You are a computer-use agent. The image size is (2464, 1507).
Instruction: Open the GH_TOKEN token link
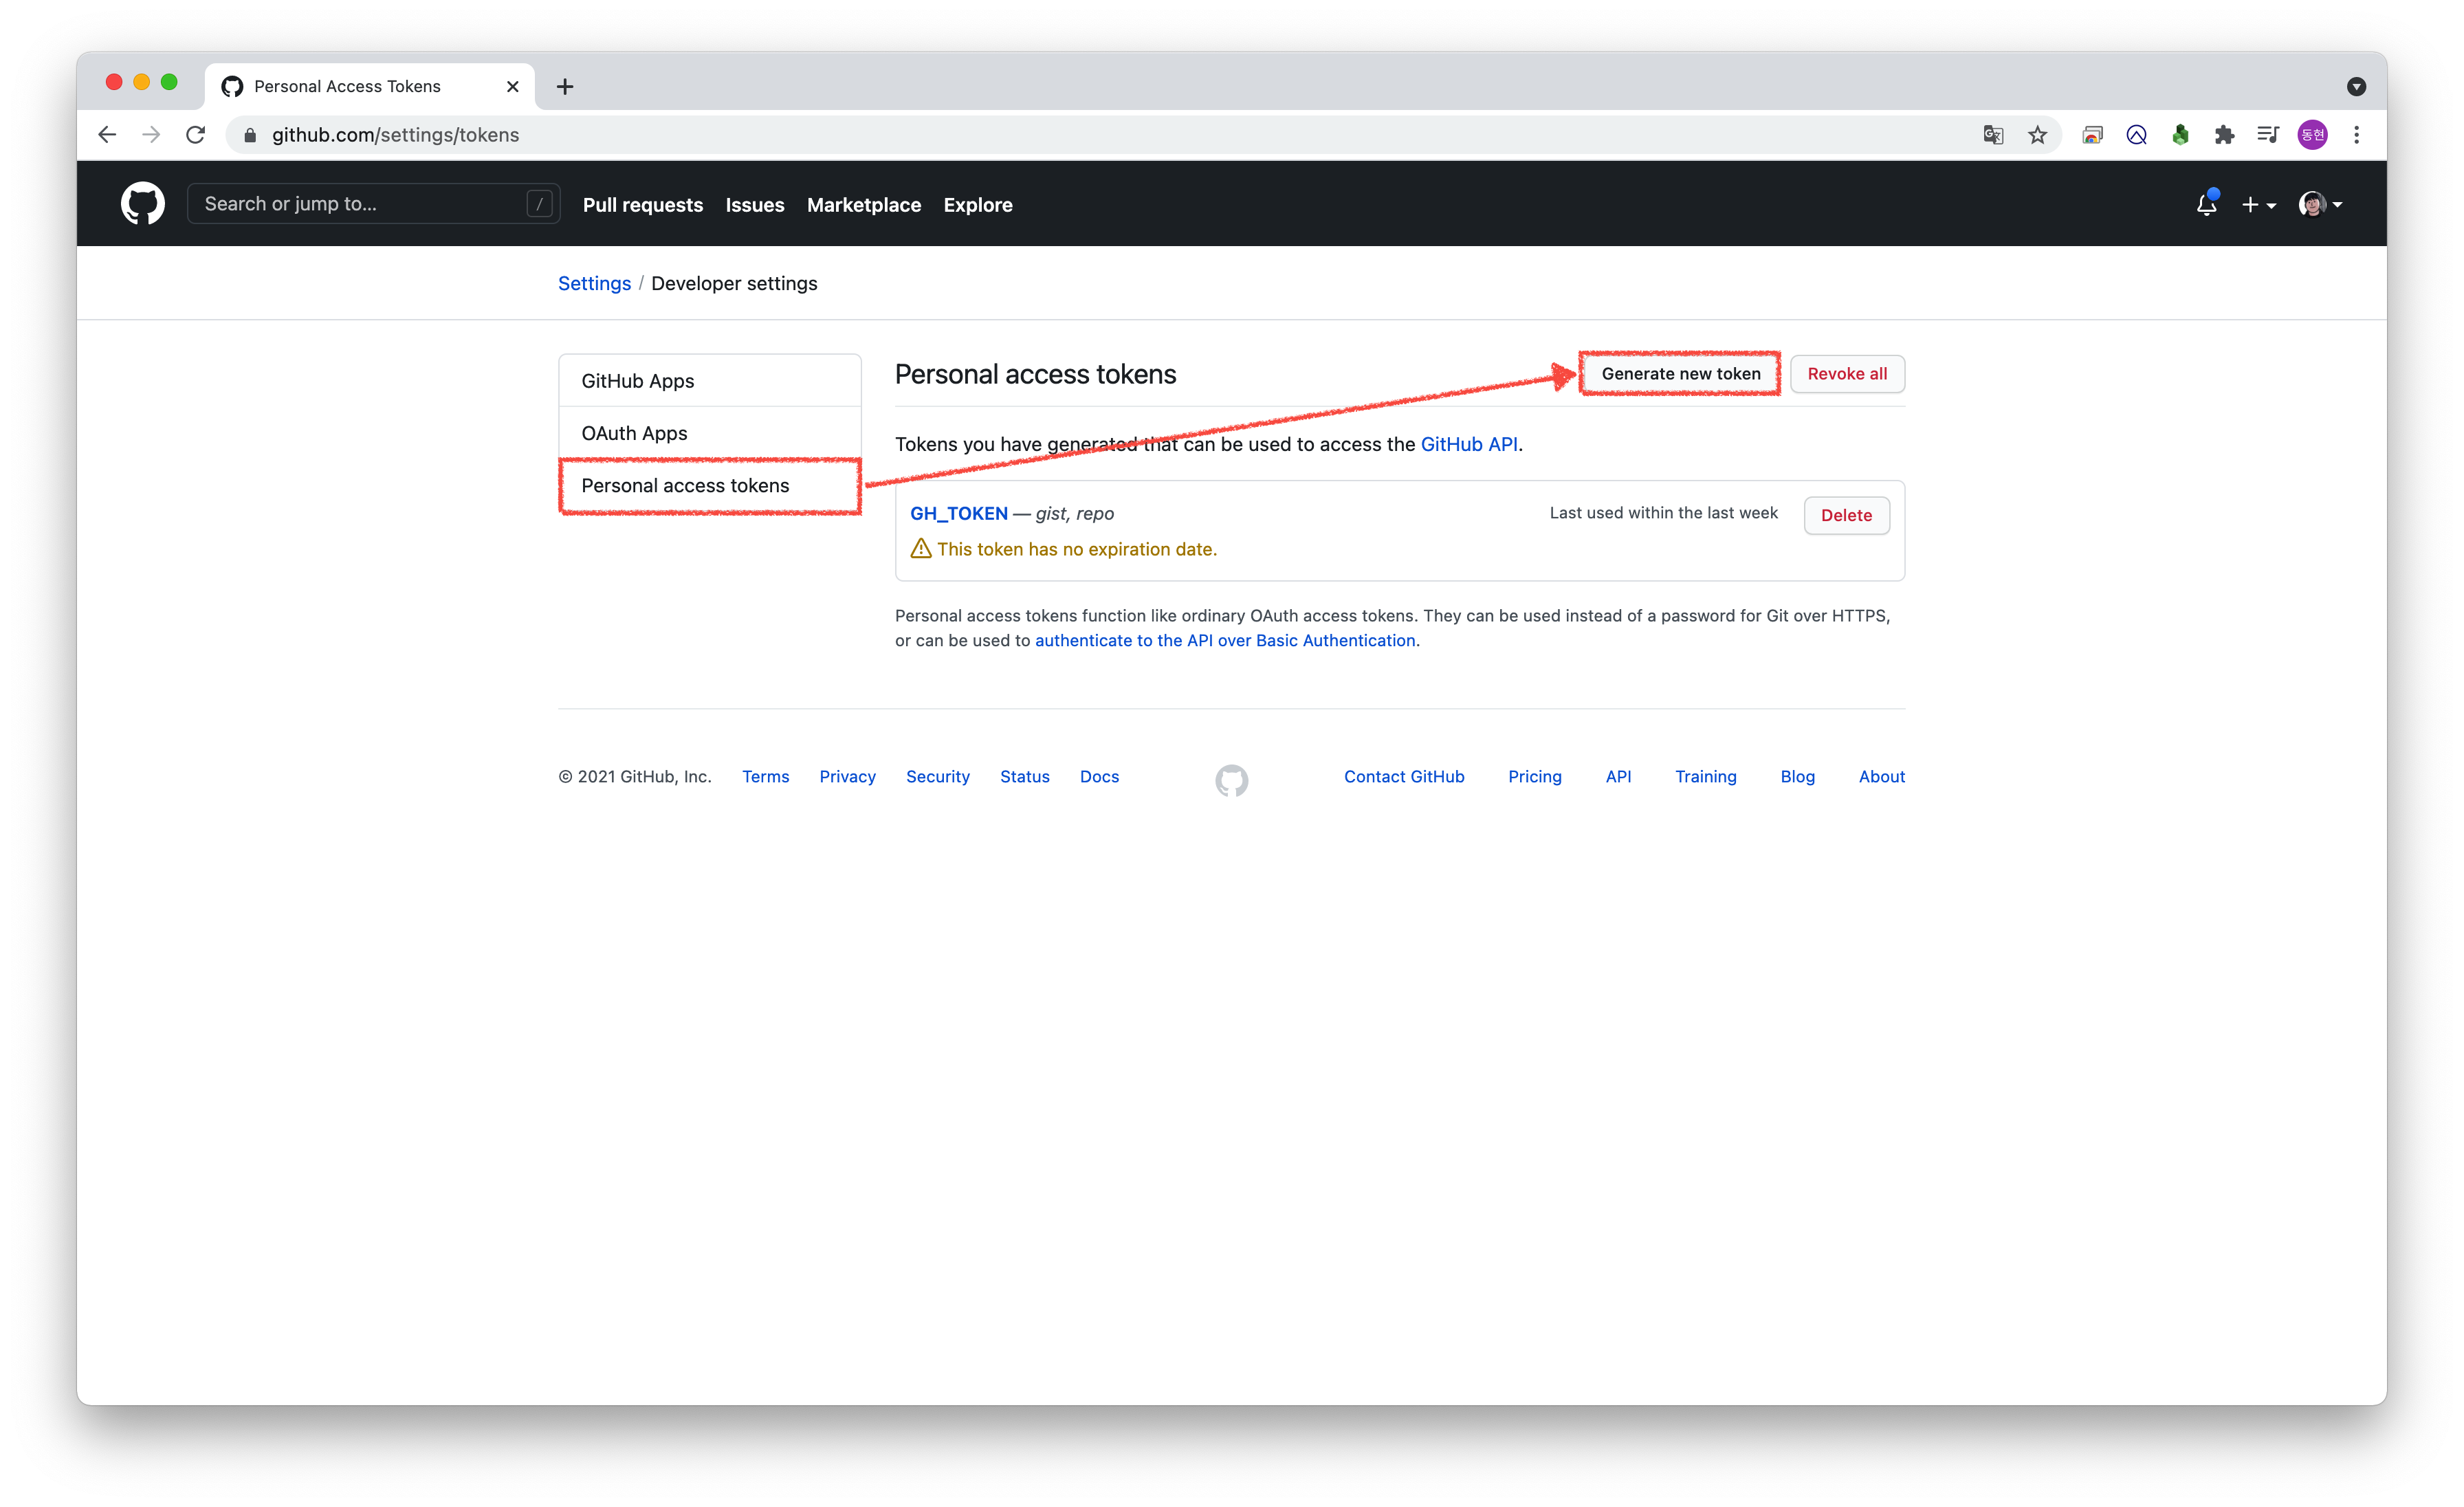(959, 513)
